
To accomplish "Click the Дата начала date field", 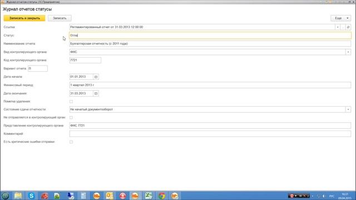I will [81, 77].
